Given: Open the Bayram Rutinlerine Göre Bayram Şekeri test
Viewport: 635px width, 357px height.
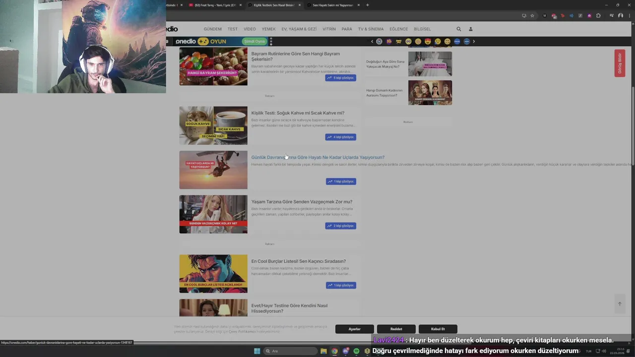Looking at the screenshot, I should pos(296,57).
